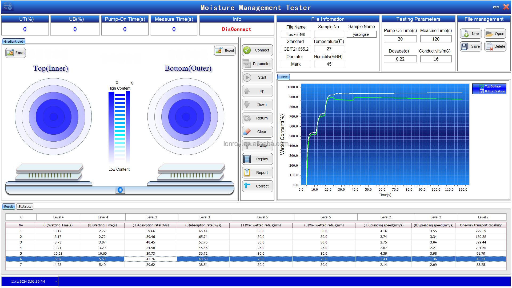Lower sensor with the Down arrow button

click(x=257, y=105)
